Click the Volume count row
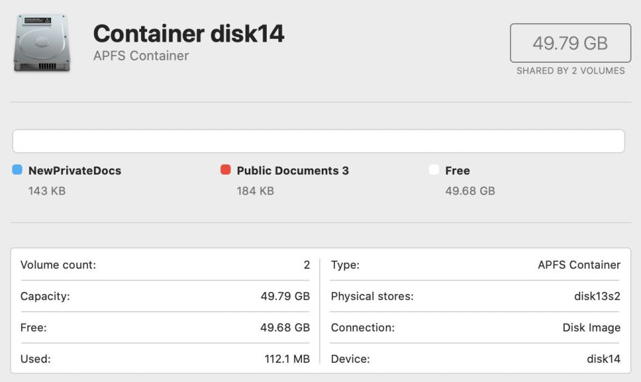Screen dimensions: 641x382 [x=165, y=265]
